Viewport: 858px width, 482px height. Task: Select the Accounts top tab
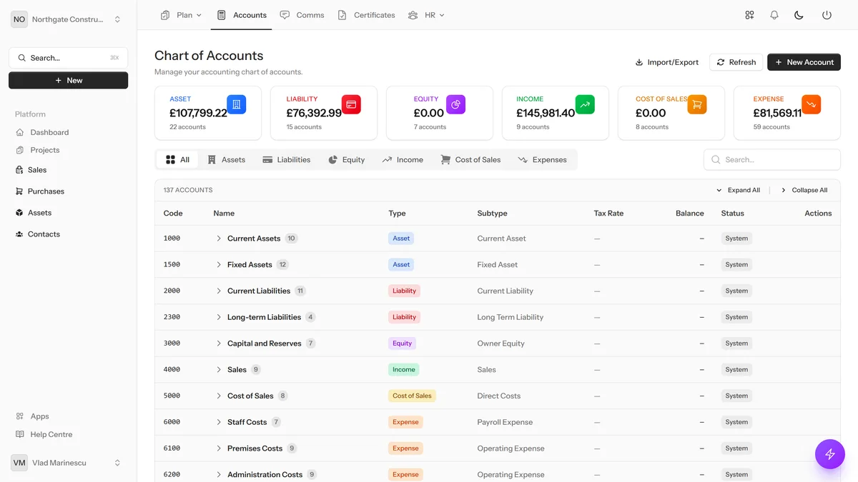[242, 15]
